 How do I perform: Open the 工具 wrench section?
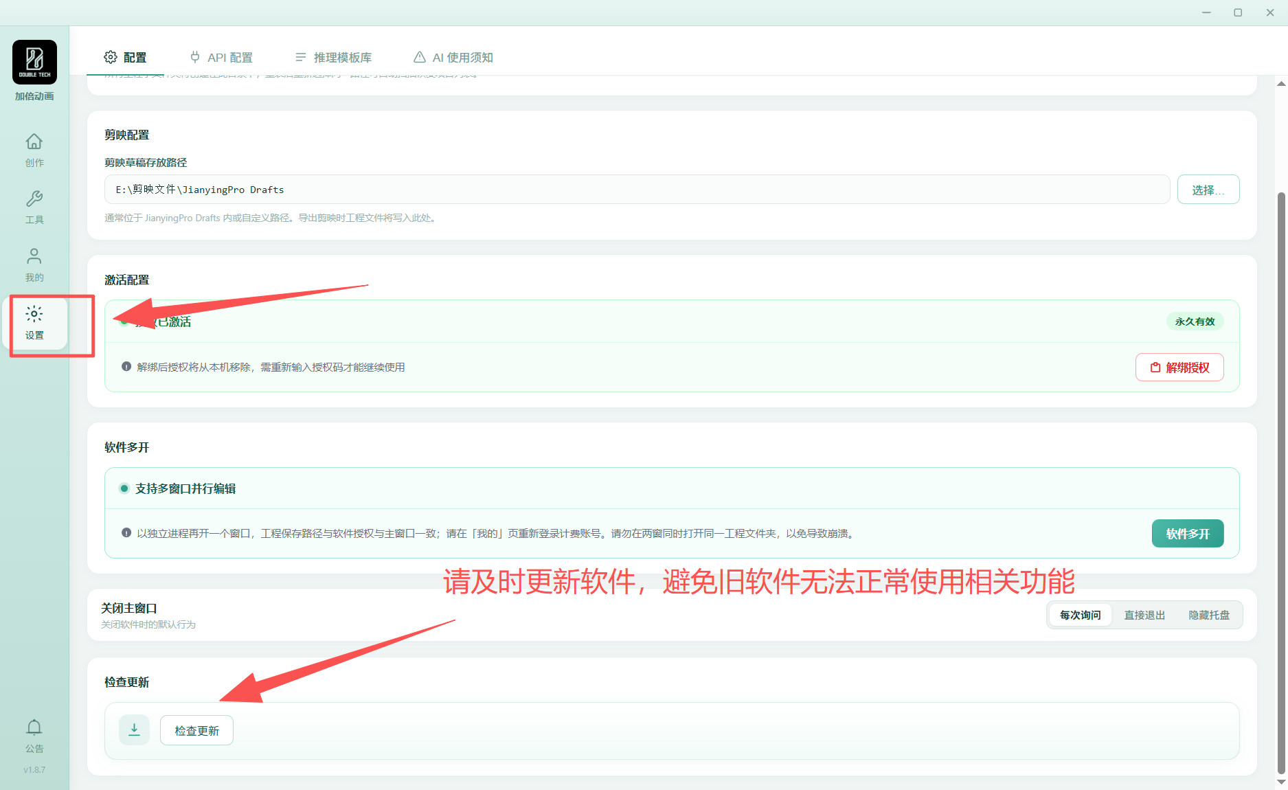[x=34, y=207]
